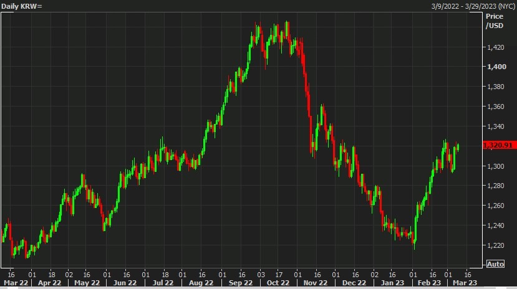Select Dec 22 on the time axis
The height and width of the screenshot is (289, 517).
354,283
